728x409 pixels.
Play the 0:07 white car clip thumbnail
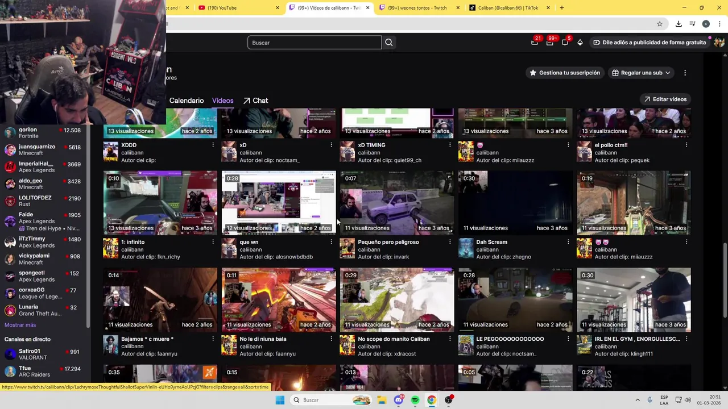pos(397,203)
